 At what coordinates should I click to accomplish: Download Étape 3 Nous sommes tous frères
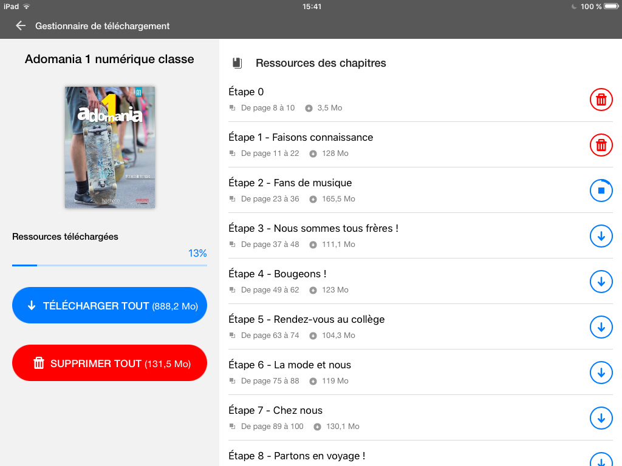click(601, 236)
